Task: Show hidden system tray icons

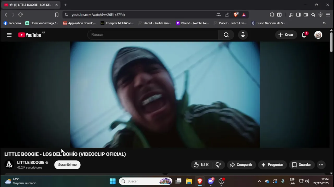Action: (x=259, y=181)
